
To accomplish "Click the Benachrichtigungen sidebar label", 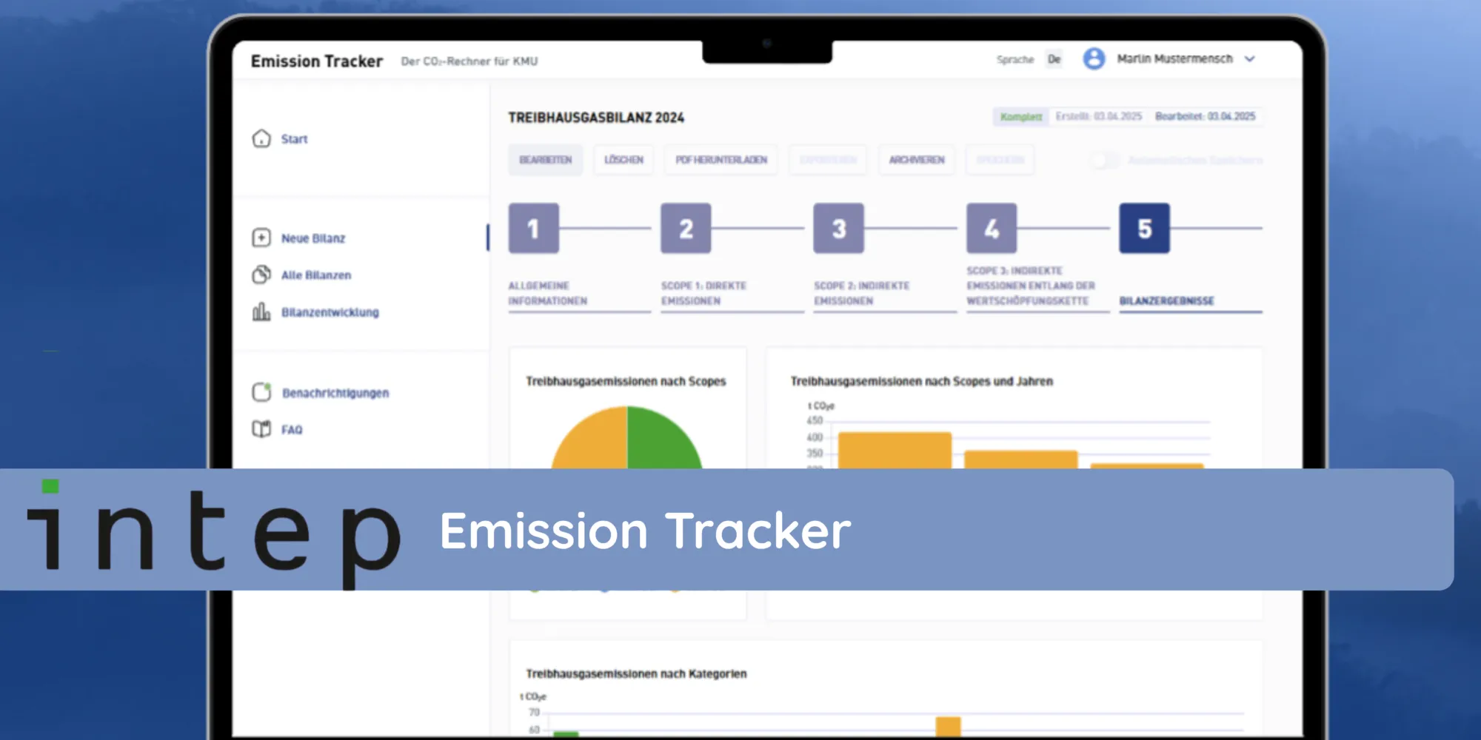I will pos(335,393).
